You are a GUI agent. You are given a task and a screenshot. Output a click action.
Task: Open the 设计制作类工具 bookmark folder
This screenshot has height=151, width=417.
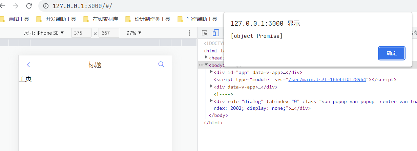pyautogui.click(x=148, y=19)
